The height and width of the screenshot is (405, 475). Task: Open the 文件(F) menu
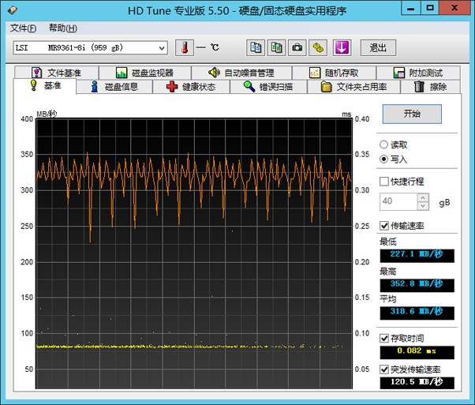pyautogui.click(x=24, y=28)
